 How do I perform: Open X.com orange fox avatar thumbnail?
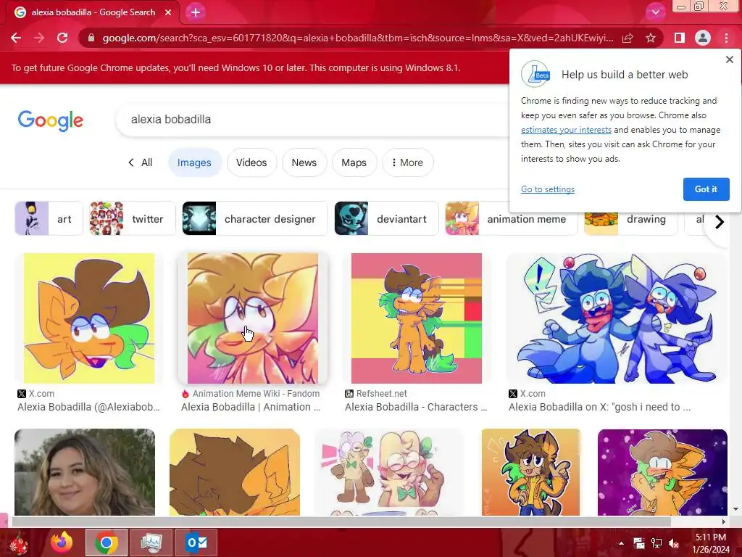coord(89,318)
